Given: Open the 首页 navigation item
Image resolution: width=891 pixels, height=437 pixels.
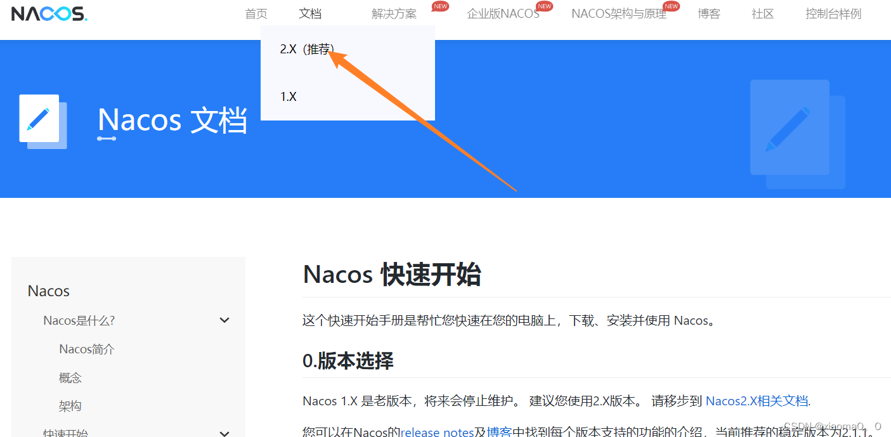Looking at the screenshot, I should click(256, 13).
